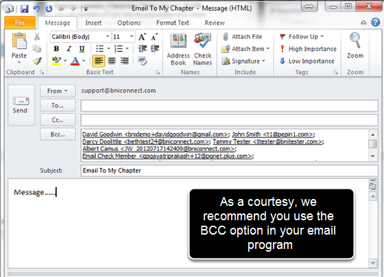384x277 pixels.
Task: Click Check Names icon
Action: pos(202,49)
